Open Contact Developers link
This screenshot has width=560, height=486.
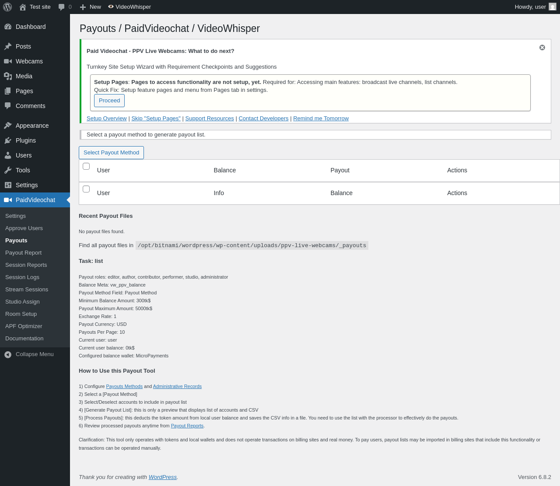coord(263,119)
